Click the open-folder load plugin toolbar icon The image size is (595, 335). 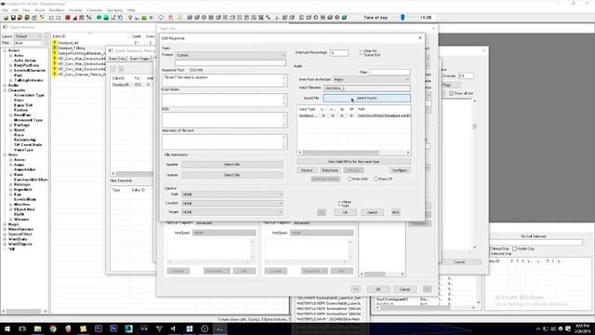(7, 18)
